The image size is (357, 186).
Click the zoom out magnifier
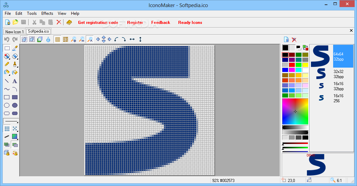click(x=81, y=39)
